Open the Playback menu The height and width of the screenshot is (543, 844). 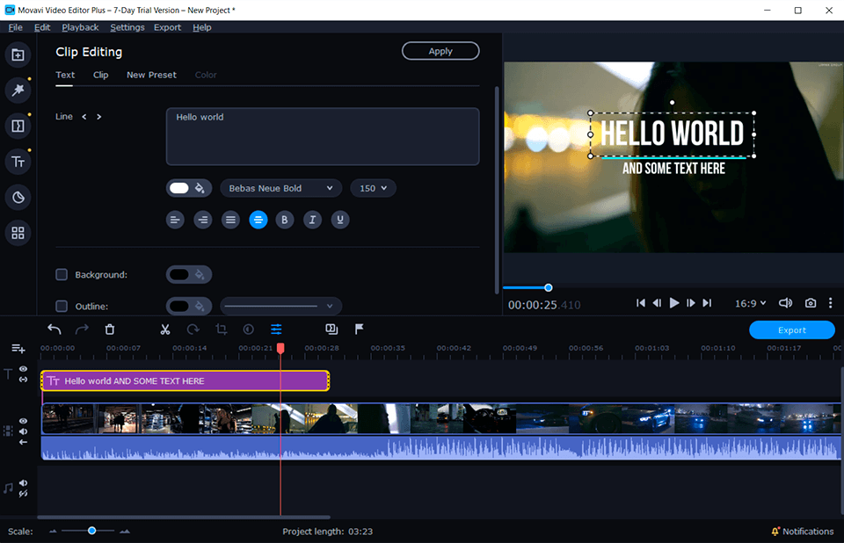tap(80, 27)
